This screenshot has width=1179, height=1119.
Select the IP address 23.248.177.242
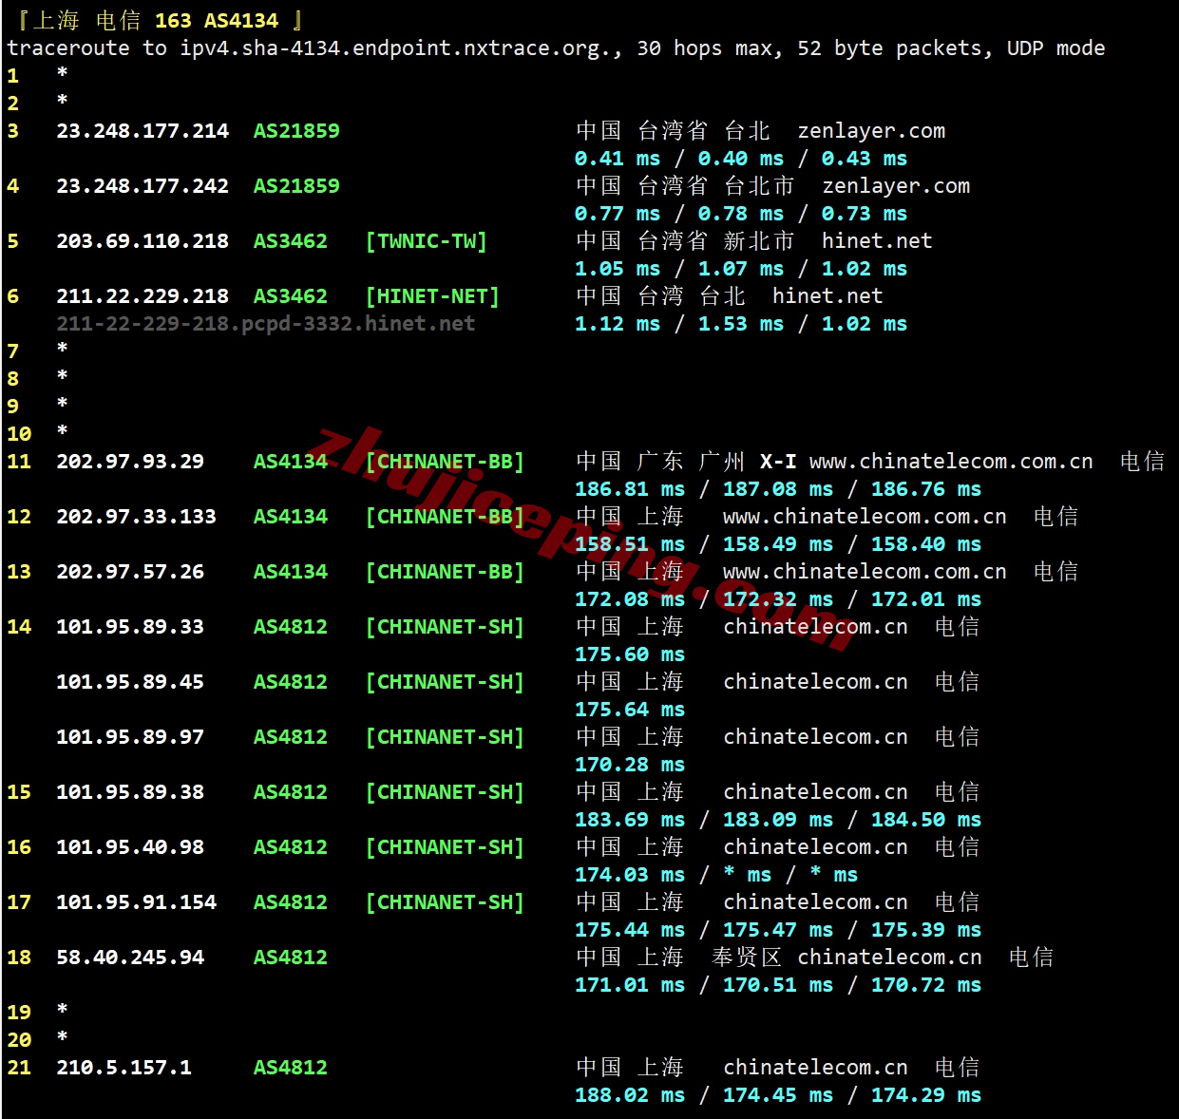point(143,186)
